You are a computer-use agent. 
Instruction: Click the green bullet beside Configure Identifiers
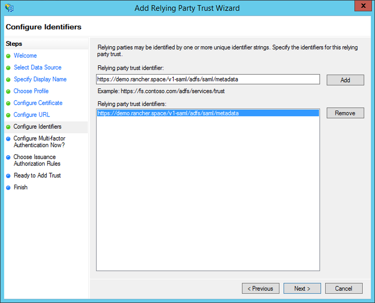point(8,127)
